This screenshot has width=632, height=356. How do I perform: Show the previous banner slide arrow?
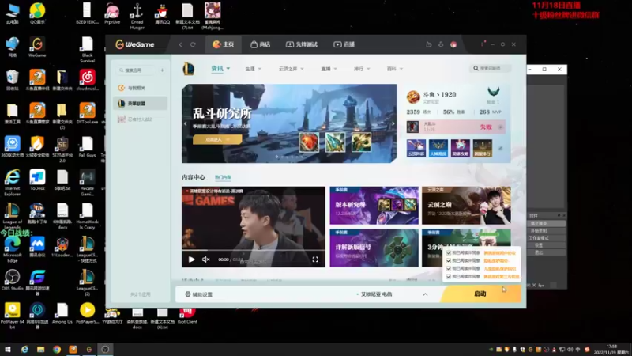[186, 123]
